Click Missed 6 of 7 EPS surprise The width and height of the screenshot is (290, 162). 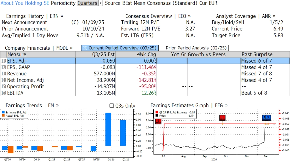[257, 61]
